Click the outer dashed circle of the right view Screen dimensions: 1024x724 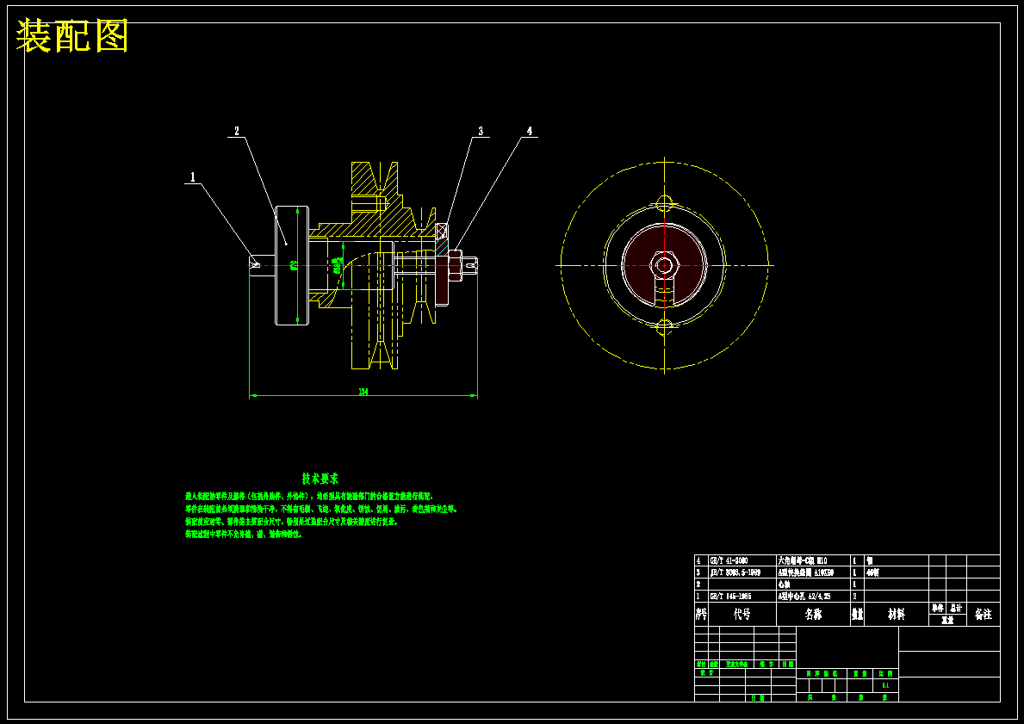(664, 265)
